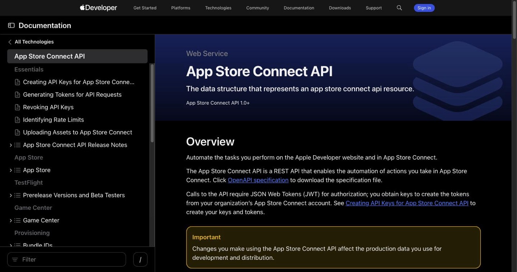This screenshot has height=272, width=517.
Task: Click the Sign in button
Action: pos(424,8)
